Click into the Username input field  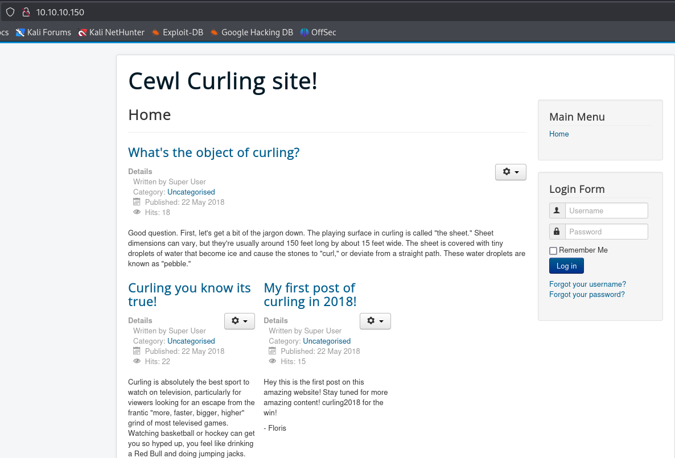click(606, 211)
